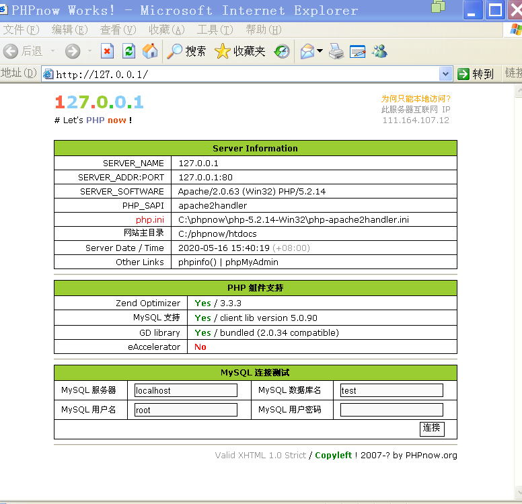Open Favorites (收藏夹) star button
Viewport: 522px width, 504px height.
[239, 51]
